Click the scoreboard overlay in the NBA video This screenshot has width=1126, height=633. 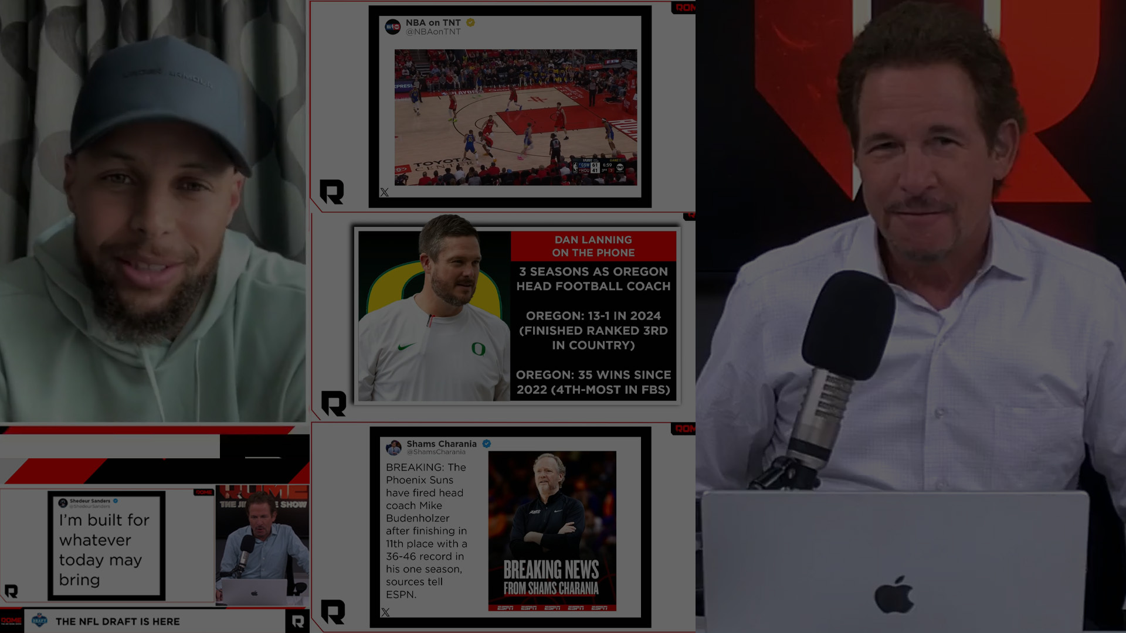tap(599, 166)
